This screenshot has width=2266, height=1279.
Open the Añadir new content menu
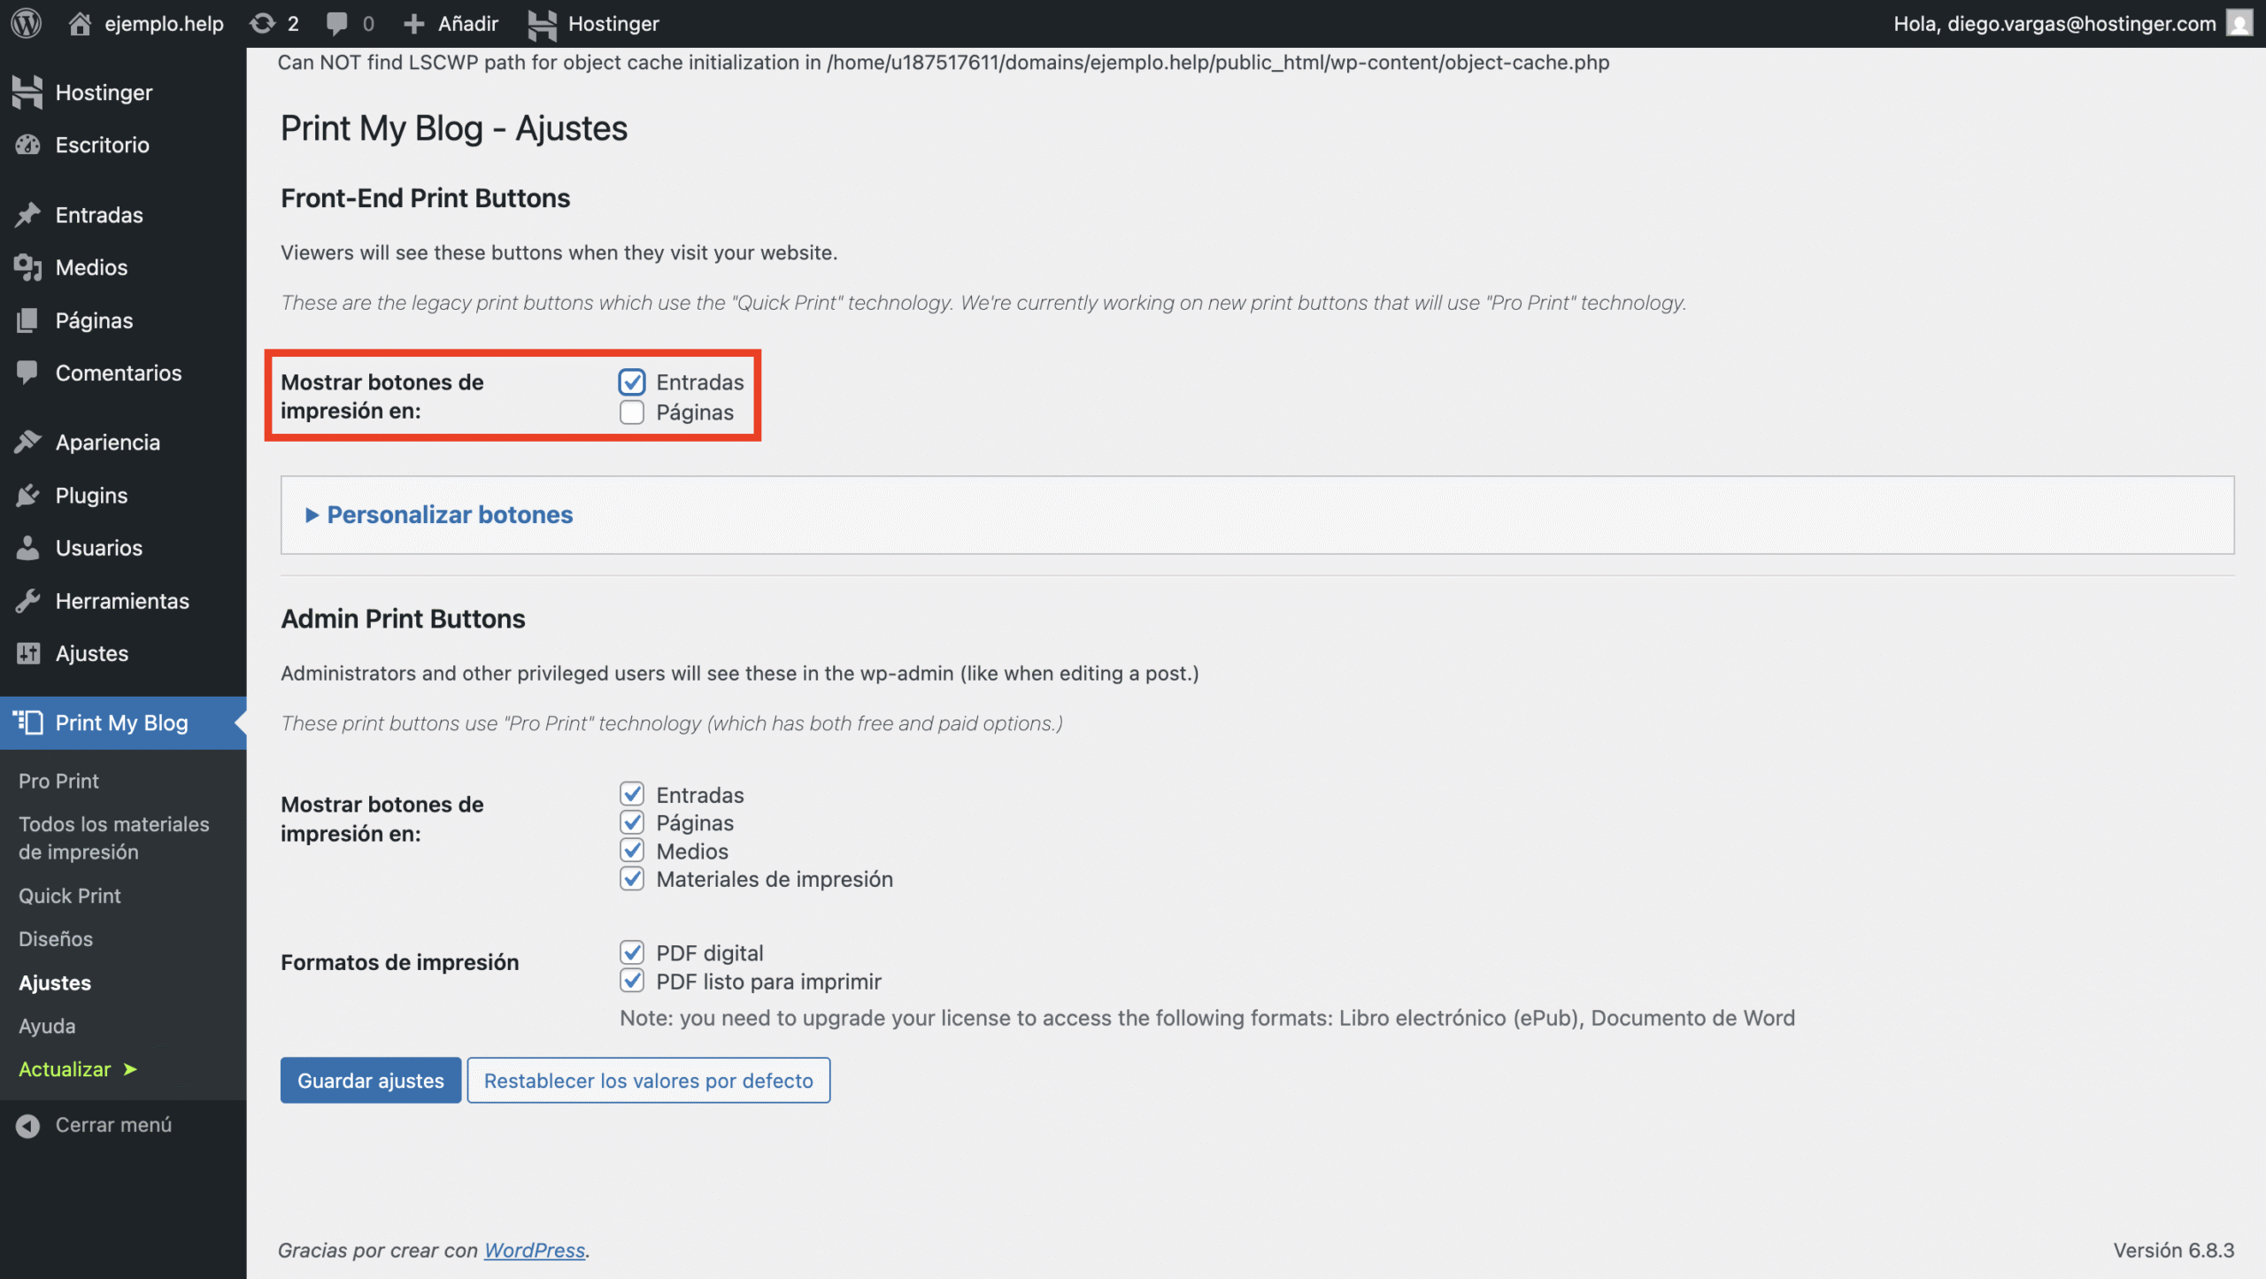click(x=451, y=23)
